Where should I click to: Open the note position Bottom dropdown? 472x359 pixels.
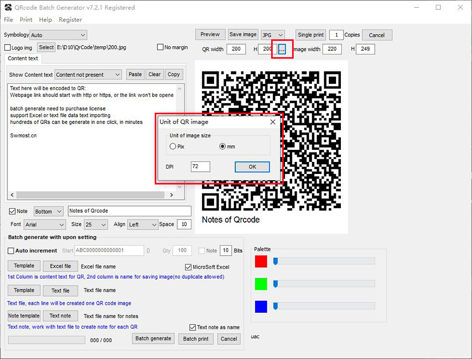48,212
